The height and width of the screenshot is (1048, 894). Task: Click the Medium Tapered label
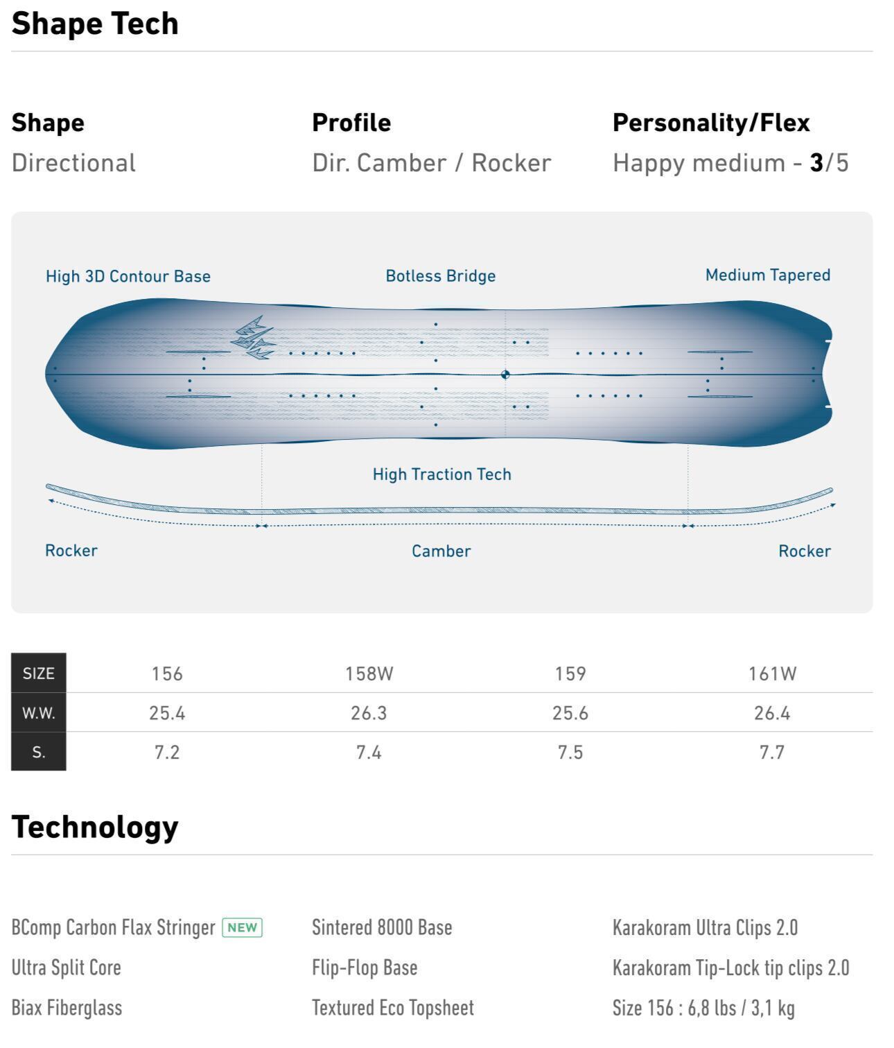tap(768, 275)
